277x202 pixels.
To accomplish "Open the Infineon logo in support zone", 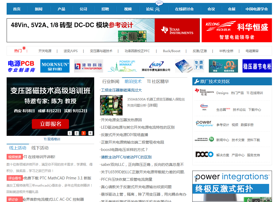I will coord(204,107).
